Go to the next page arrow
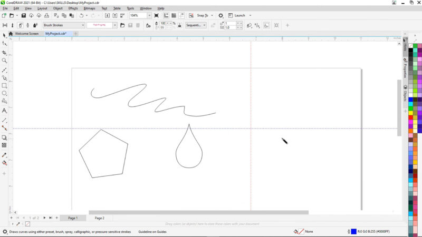This screenshot has width=422, height=237. [x=44, y=218]
